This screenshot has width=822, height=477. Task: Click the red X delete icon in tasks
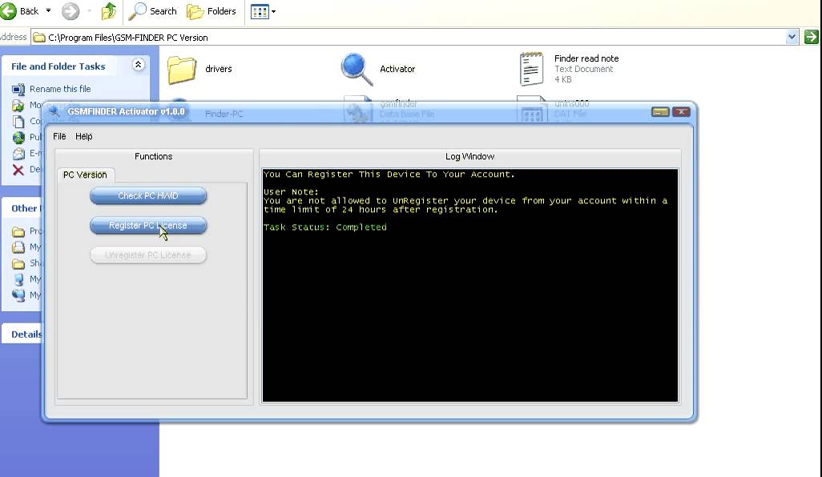coord(18,170)
